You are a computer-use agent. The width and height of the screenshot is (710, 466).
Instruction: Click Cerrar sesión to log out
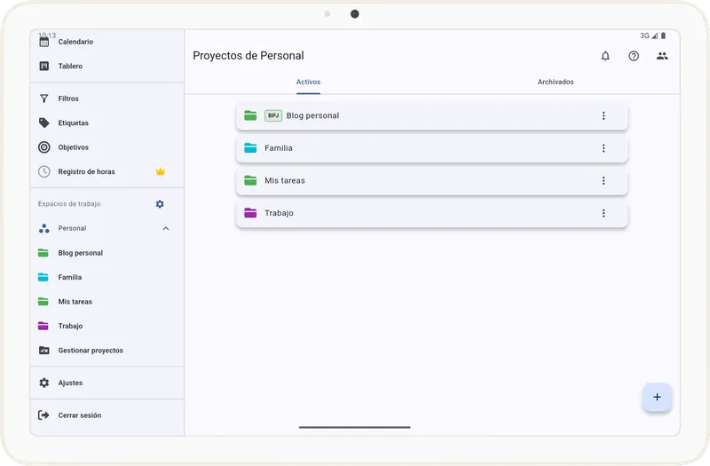point(79,415)
